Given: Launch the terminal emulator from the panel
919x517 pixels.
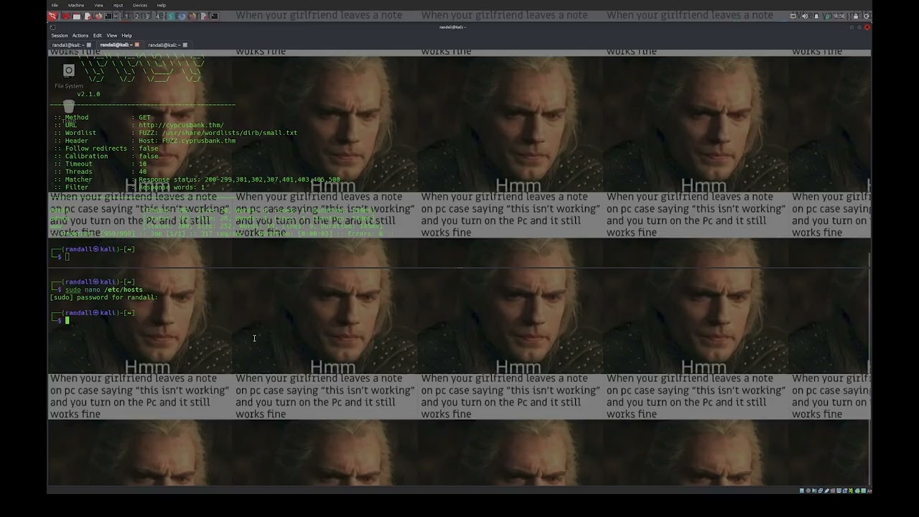Looking at the screenshot, I should pyautogui.click(x=108, y=16).
